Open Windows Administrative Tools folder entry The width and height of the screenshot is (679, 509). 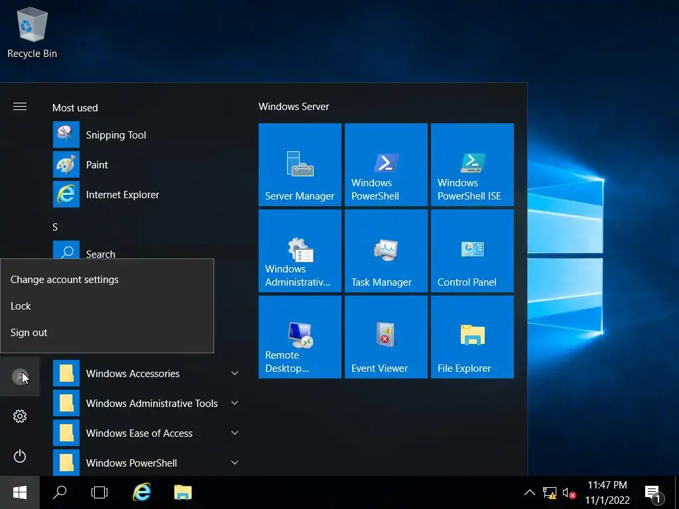pos(145,403)
